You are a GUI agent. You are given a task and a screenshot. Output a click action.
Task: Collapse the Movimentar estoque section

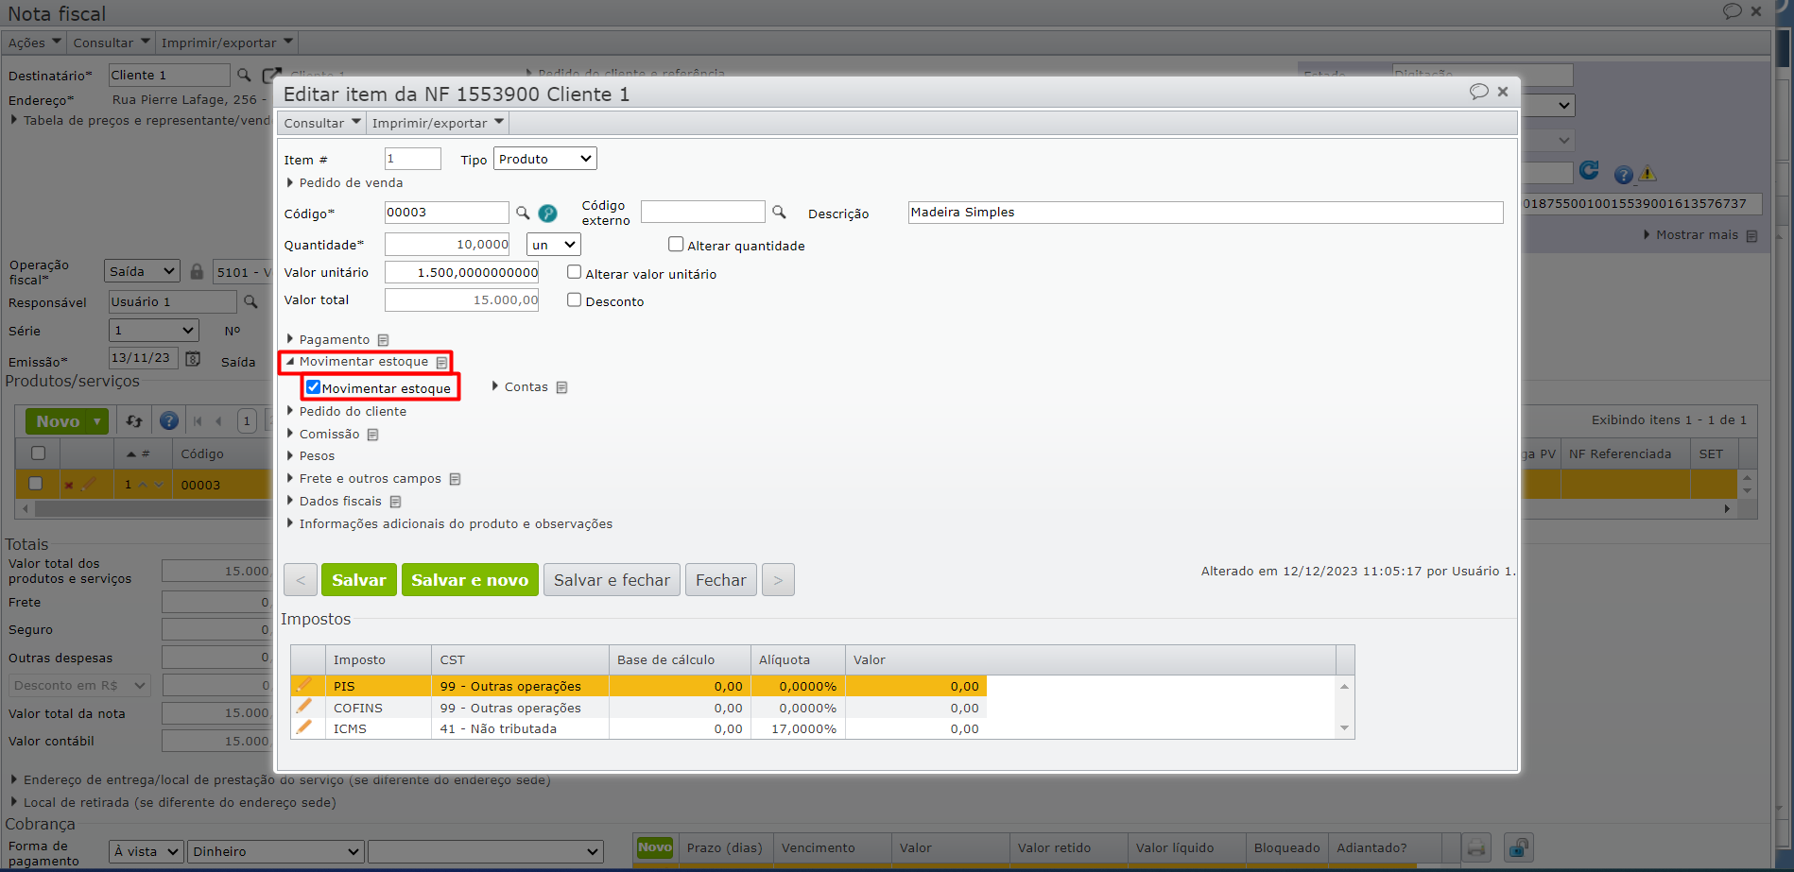tap(357, 362)
